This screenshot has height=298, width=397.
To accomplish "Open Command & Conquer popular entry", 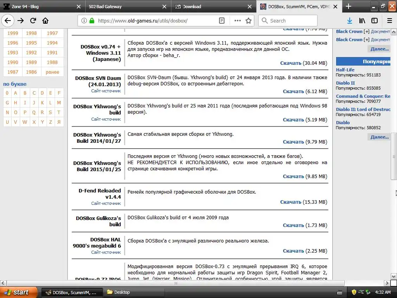I will 363,96.
